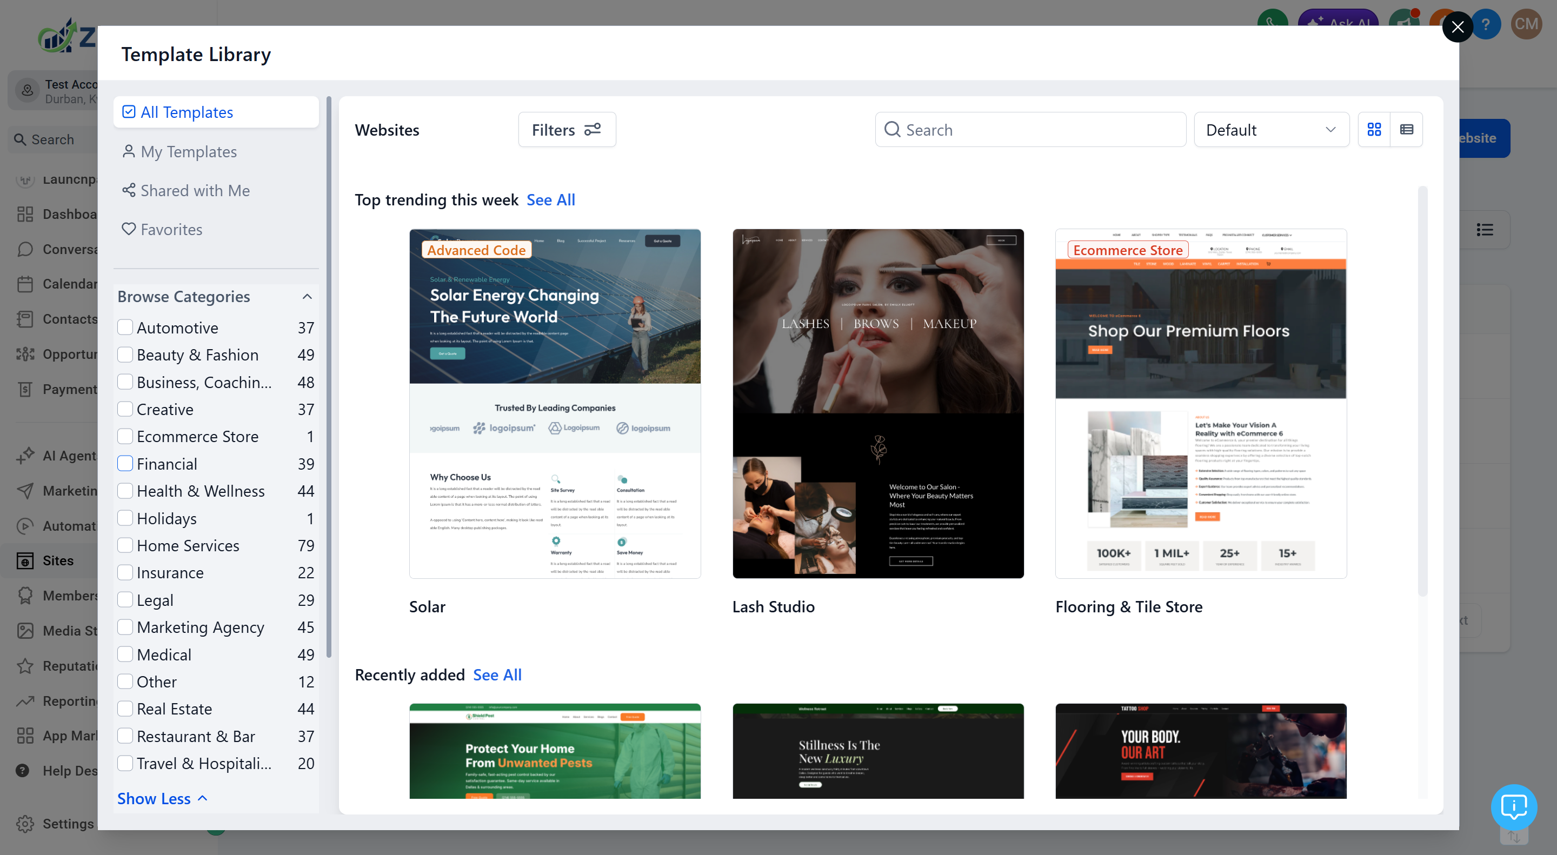Screen dimensions: 1557x855
Task: Click the templates list scrollbar
Action: click(1422, 391)
